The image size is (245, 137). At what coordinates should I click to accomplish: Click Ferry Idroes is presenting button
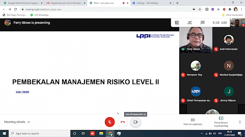(221, 122)
